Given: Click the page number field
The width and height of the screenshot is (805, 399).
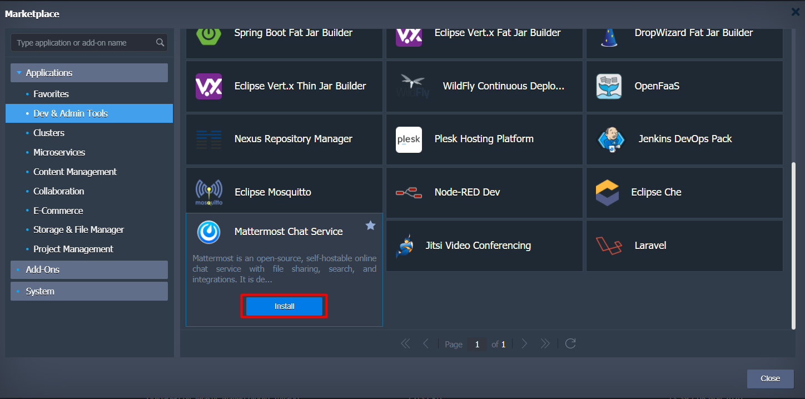Looking at the screenshot, I should tap(477, 345).
